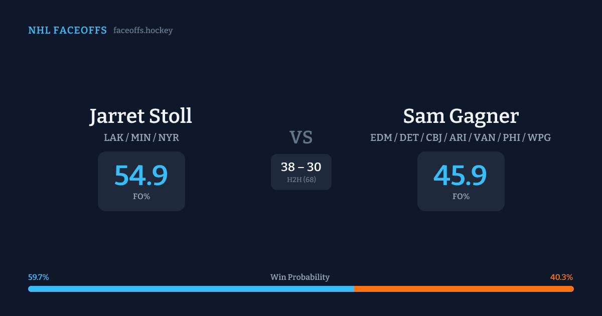Click the FO% label under 54.9
This screenshot has height=316, width=602.
[x=141, y=197]
